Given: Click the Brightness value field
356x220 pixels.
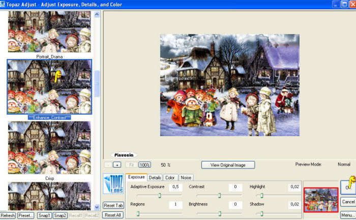Looking at the screenshot, I should point(235,204).
